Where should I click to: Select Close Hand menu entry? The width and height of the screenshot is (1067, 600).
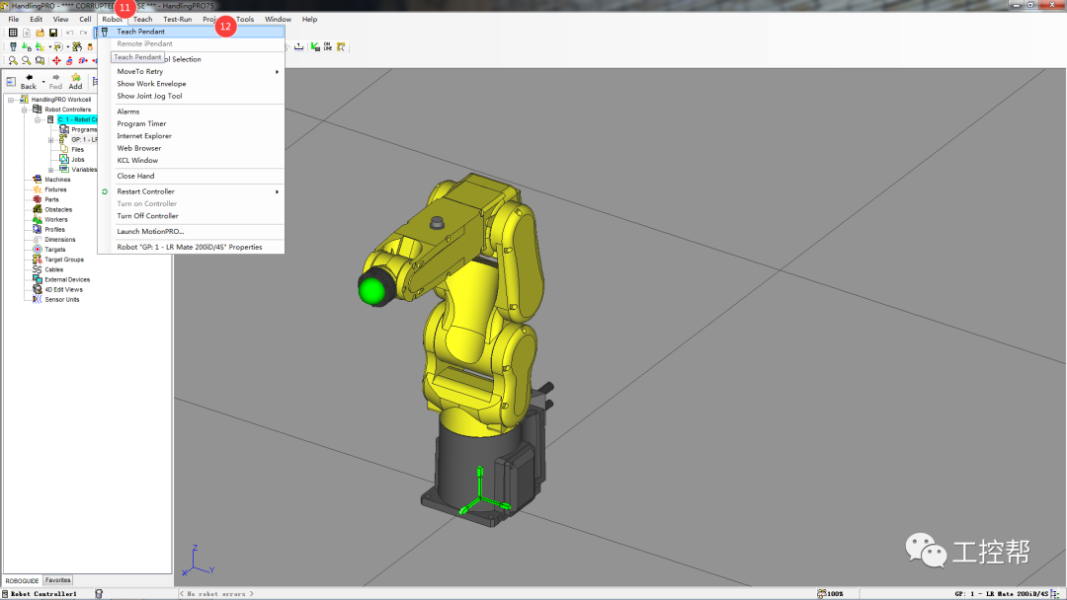tap(192, 176)
